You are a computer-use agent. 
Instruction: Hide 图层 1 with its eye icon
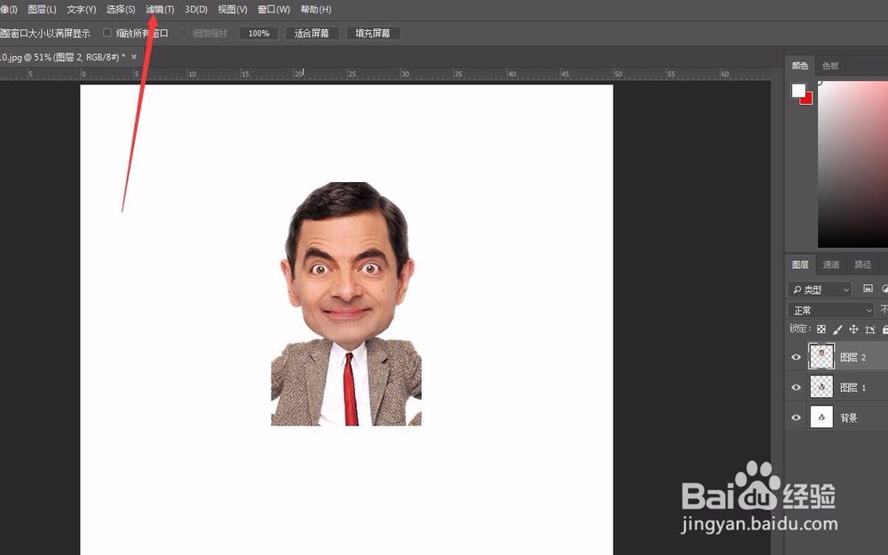click(x=796, y=387)
